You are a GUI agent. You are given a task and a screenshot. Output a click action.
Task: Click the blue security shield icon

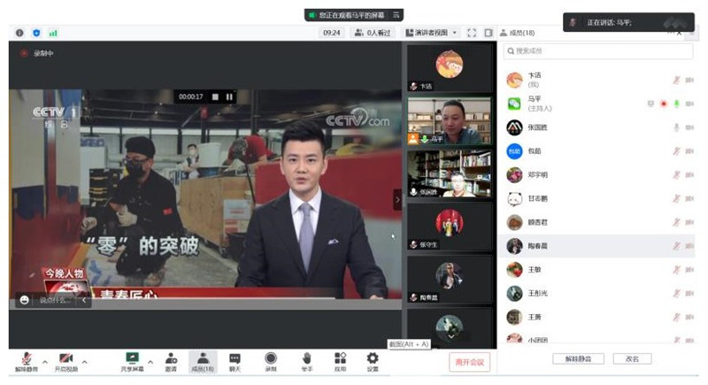pos(36,33)
